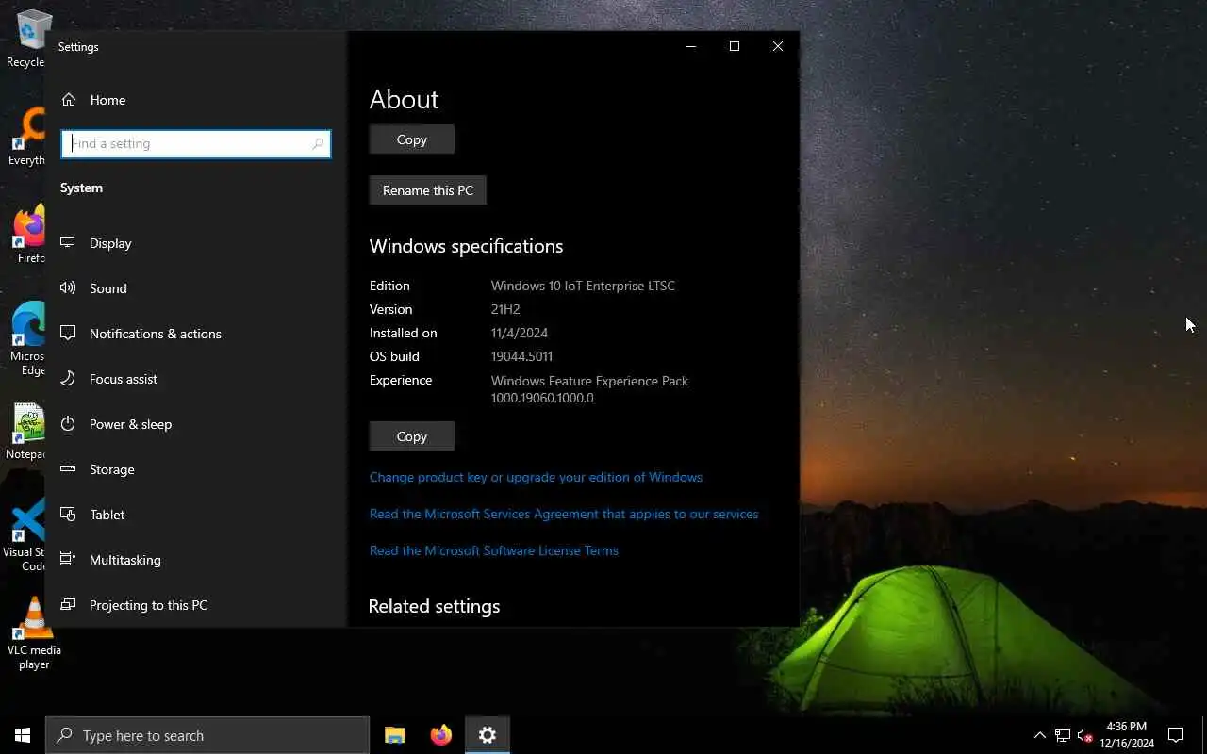Open File Explorer from taskbar
Image resolution: width=1207 pixels, height=754 pixels.
pyautogui.click(x=395, y=735)
